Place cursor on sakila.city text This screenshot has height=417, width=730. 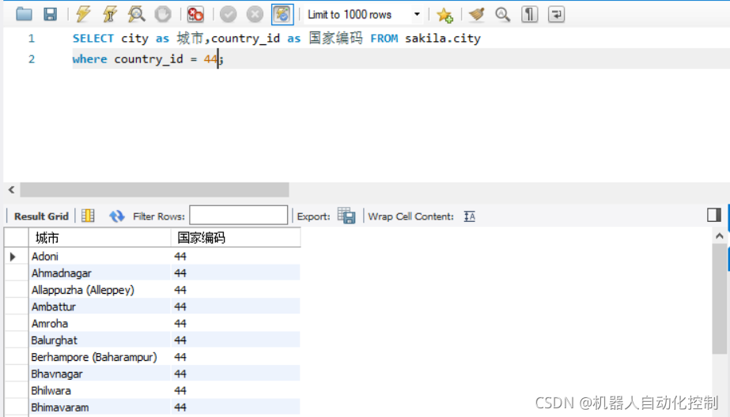(x=443, y=38)
